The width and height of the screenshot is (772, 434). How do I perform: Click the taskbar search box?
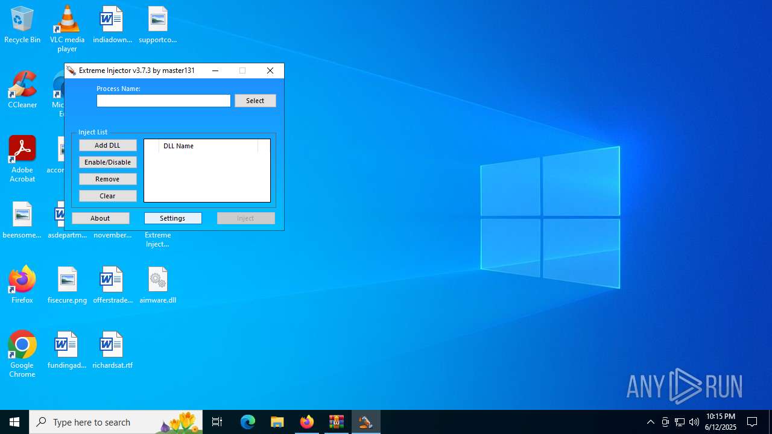116,422
